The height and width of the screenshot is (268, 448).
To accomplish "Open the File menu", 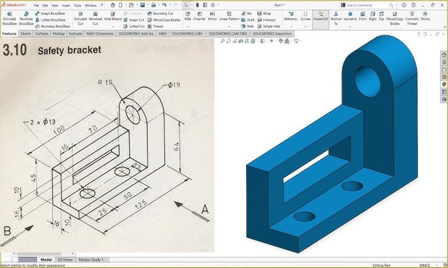I will (x=36, y=5).
